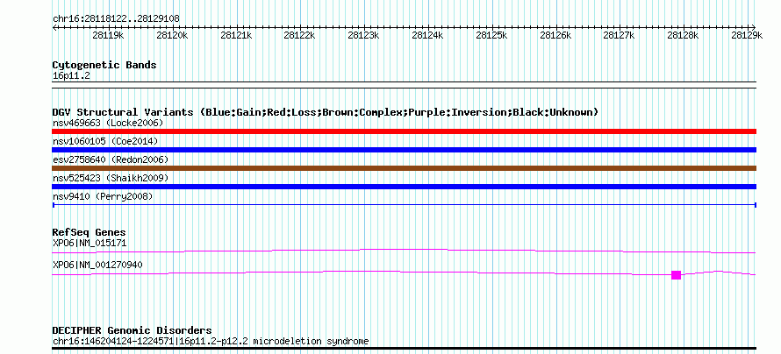
Task: Click the red nsv469663 loss bar
Action: 404,131
